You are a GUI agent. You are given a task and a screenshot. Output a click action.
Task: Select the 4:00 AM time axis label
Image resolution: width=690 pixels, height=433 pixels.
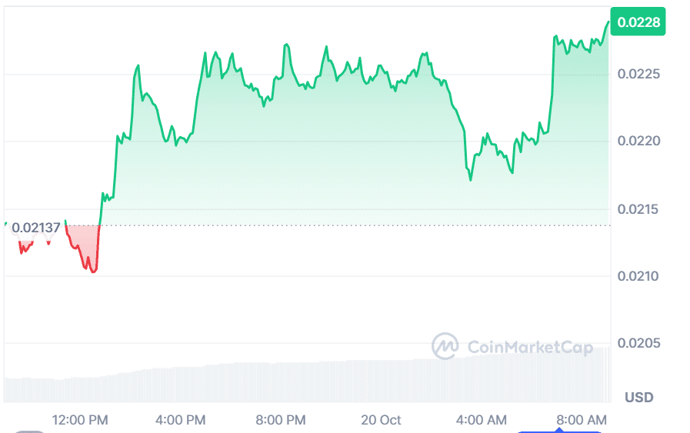coord(481,420)
